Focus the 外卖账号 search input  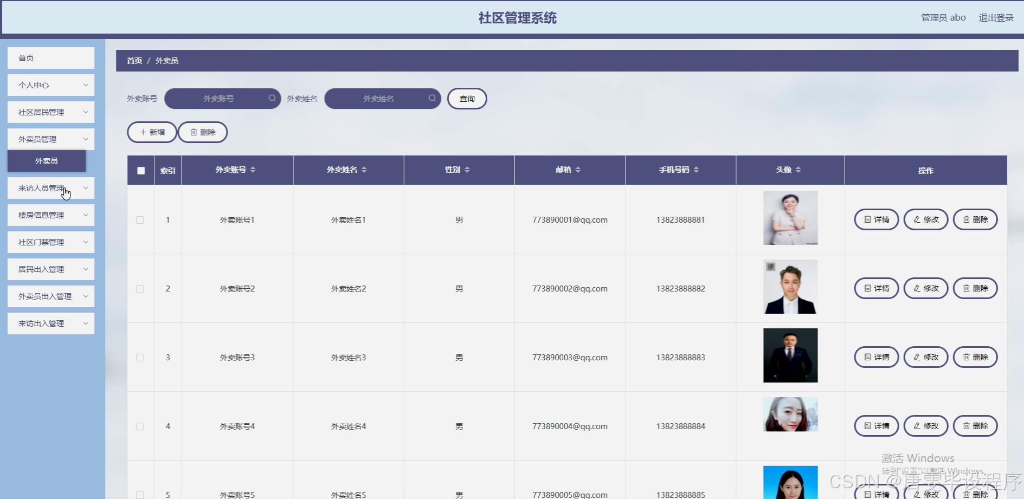pos(222,99)
